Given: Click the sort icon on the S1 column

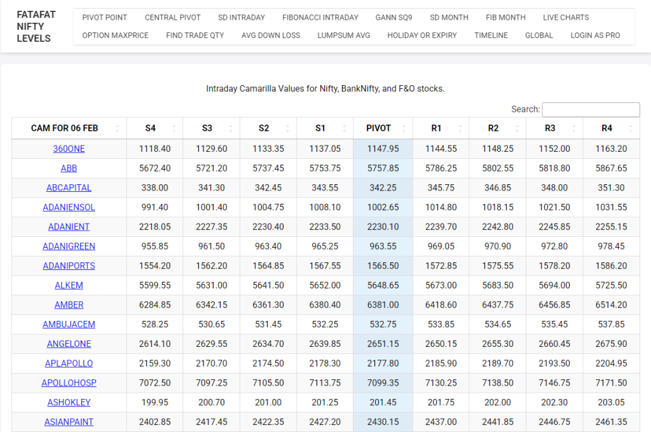Looking at the screenshot, I should click(344, 128).
